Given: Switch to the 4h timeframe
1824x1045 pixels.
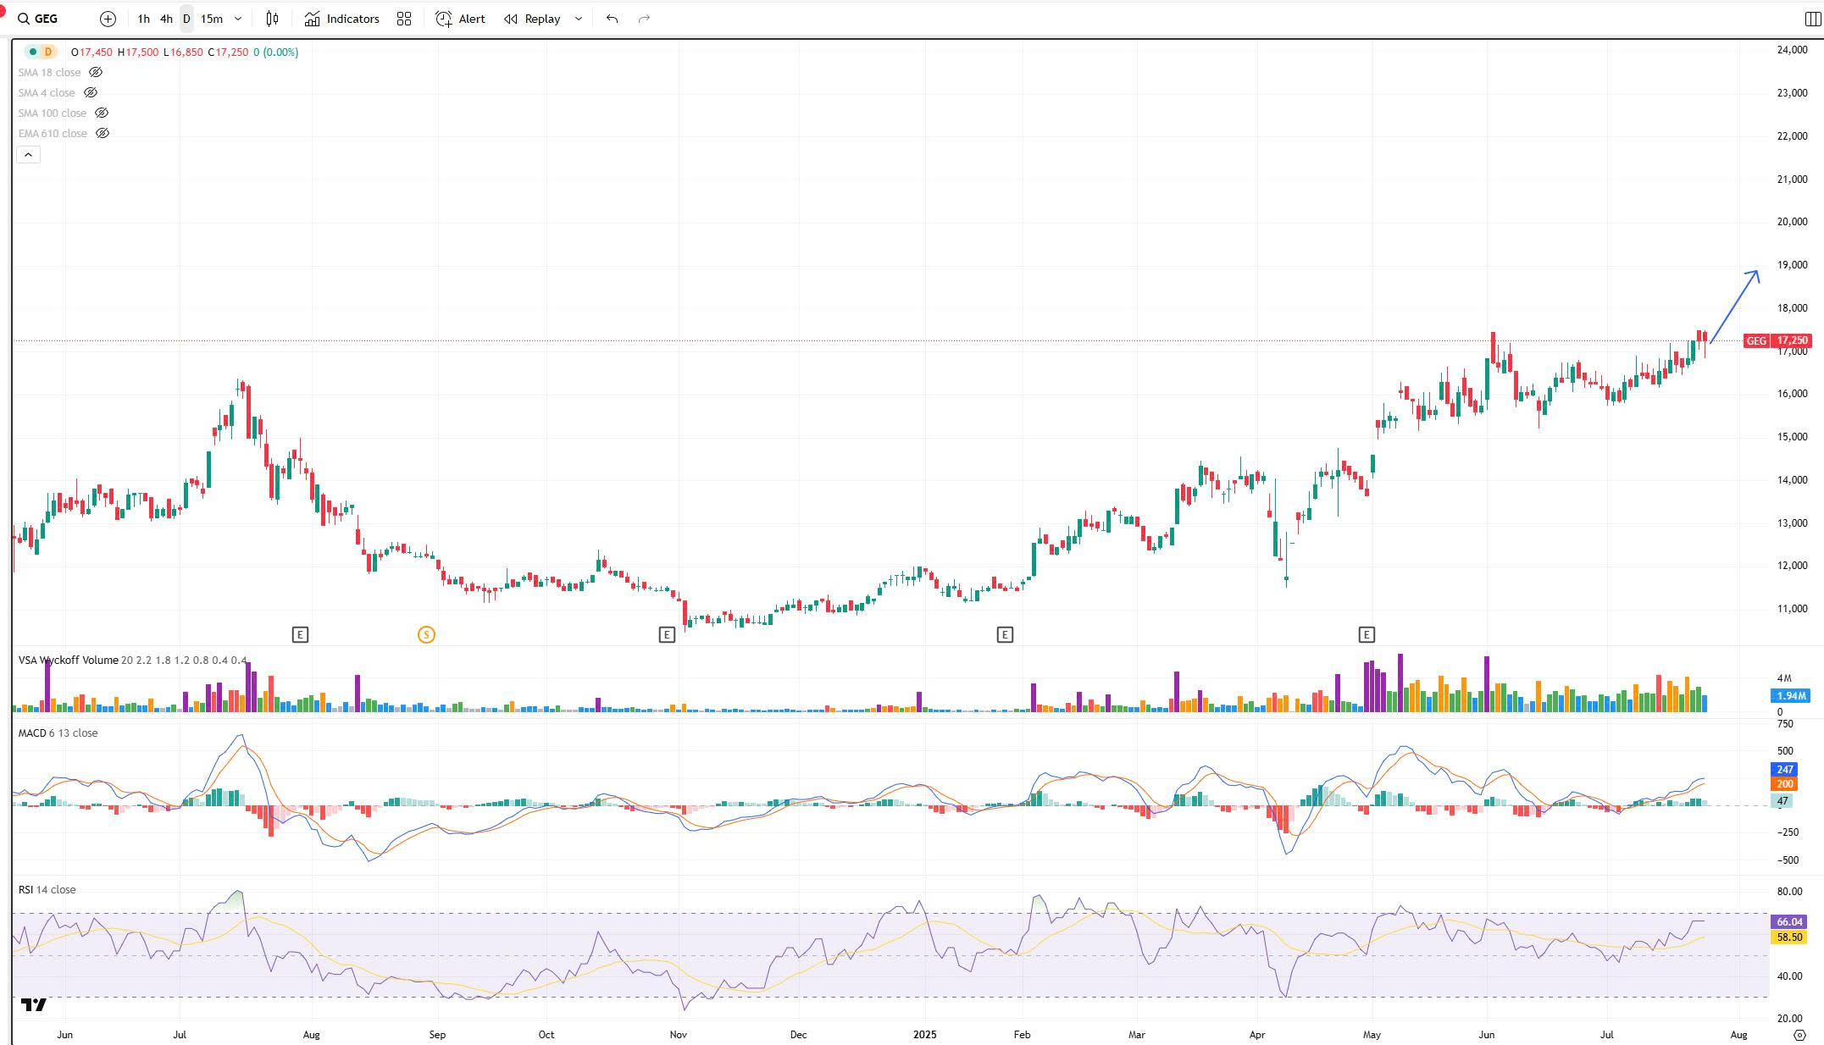Looking at the screenshot, I should [166, 19].
